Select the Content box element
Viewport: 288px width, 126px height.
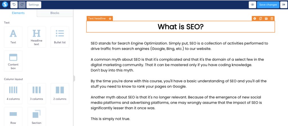coord(13,61)
